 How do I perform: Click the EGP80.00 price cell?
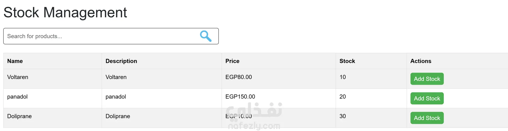[238, 77]
